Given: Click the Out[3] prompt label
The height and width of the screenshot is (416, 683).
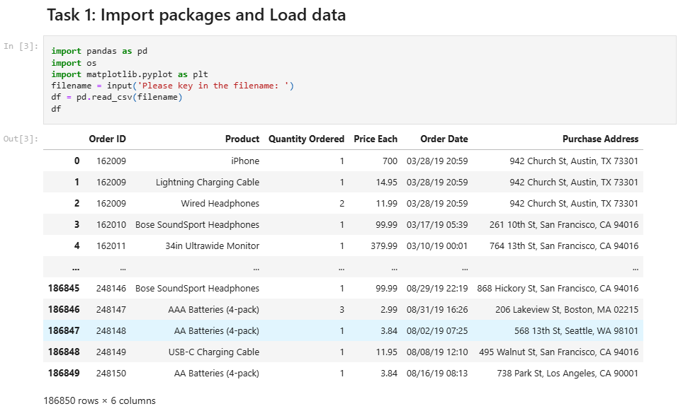Looking at the screenshot, I should coord(21,139).
